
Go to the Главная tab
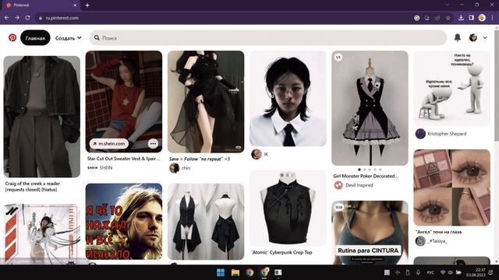pos(35,38)
